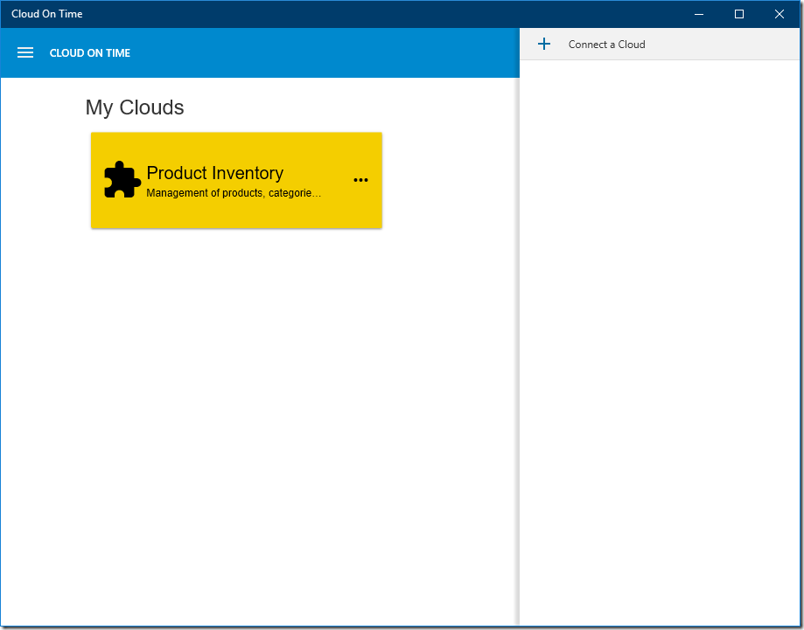The height and width of the screenshot is (630, 804).
Task: Click the Management of products description text
Action: 234,193
